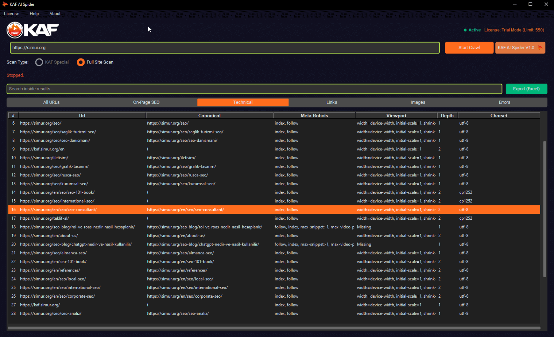Open the License menu

(12, 14)
